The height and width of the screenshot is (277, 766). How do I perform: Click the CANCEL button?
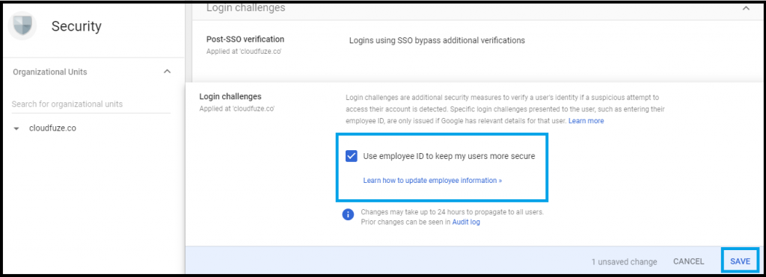[688, 261]
